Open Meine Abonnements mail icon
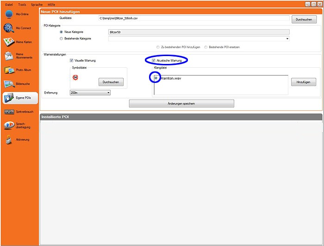The height and width of the screenshot is (246, 324). (x=9, y=56)
